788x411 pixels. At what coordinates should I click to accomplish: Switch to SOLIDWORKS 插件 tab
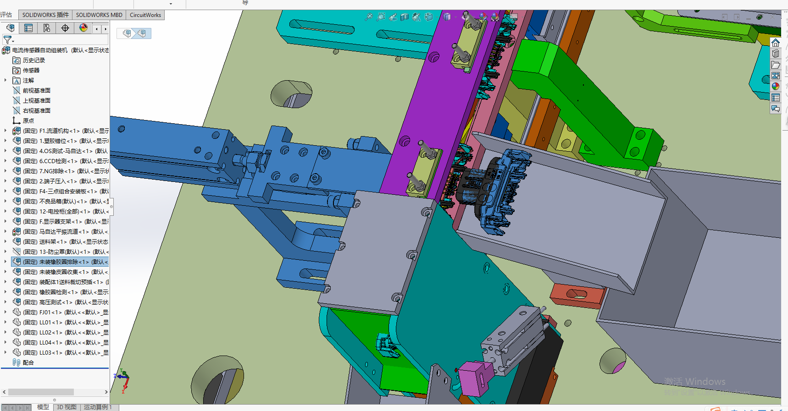point(45,15)
